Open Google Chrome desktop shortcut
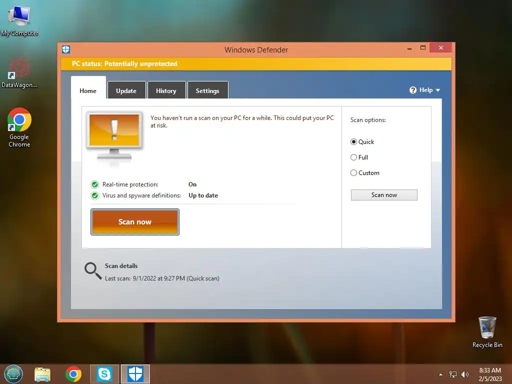The height and width of the screenshot is (384, 512). point(19,127)
